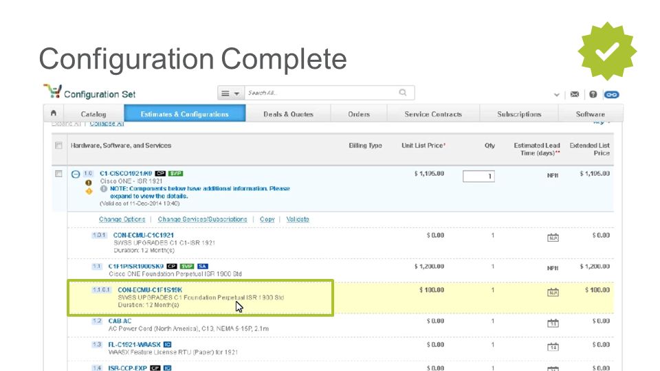660x371 pixels.
Task: Expand the chevron dropdown near the envelope
Action: (x=556, y=95)
